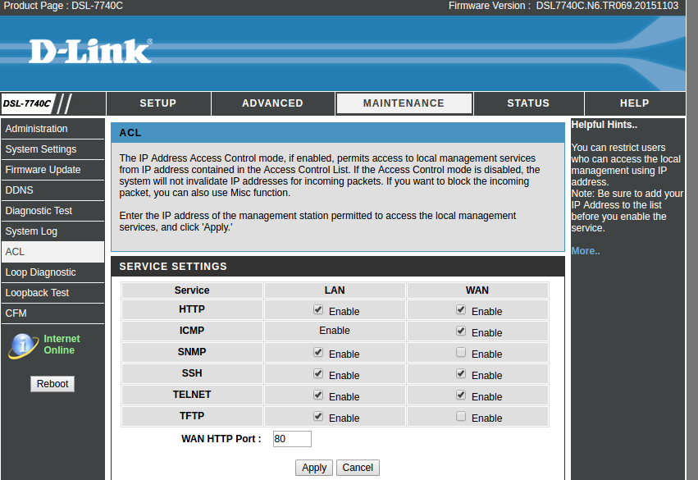Disable TELNET access on the WAN
Screen dimensions: 698x480
coord(461,395)
